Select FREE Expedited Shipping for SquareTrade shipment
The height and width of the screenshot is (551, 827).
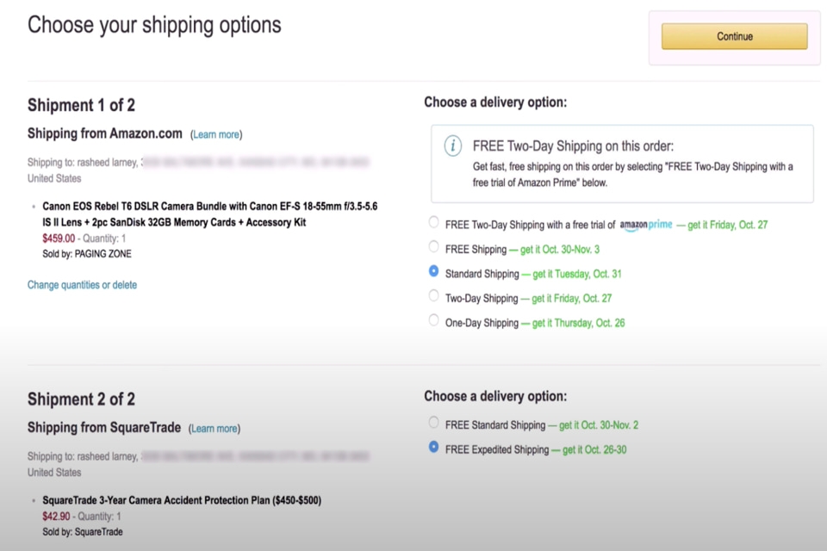(x=433, y=447)
